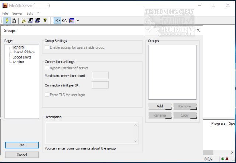Select the Speed Limits page
The width and height of the screenshot is (236, 163).
pyautogui.click(x=22, y=57)
